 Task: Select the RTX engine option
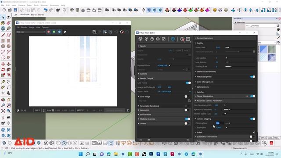(186, 50)
